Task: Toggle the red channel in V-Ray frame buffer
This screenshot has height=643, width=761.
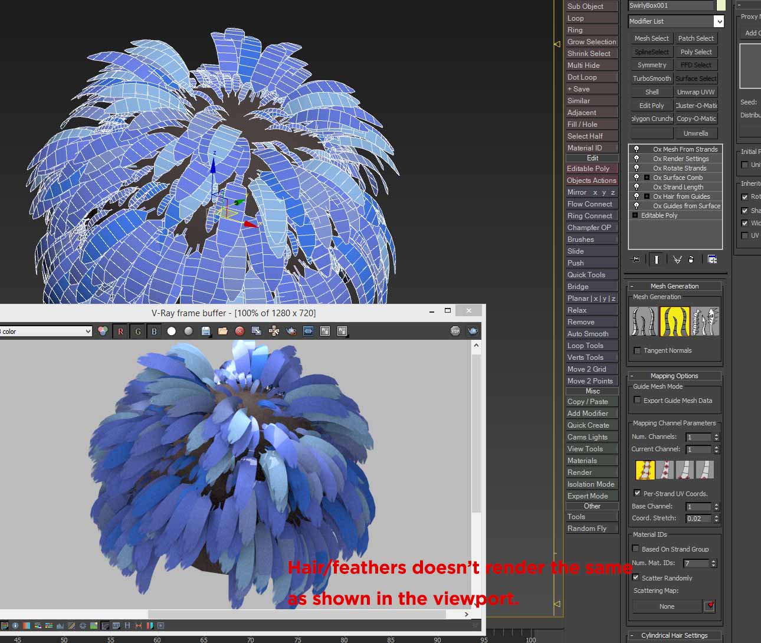Action: [x=120, y=332]
